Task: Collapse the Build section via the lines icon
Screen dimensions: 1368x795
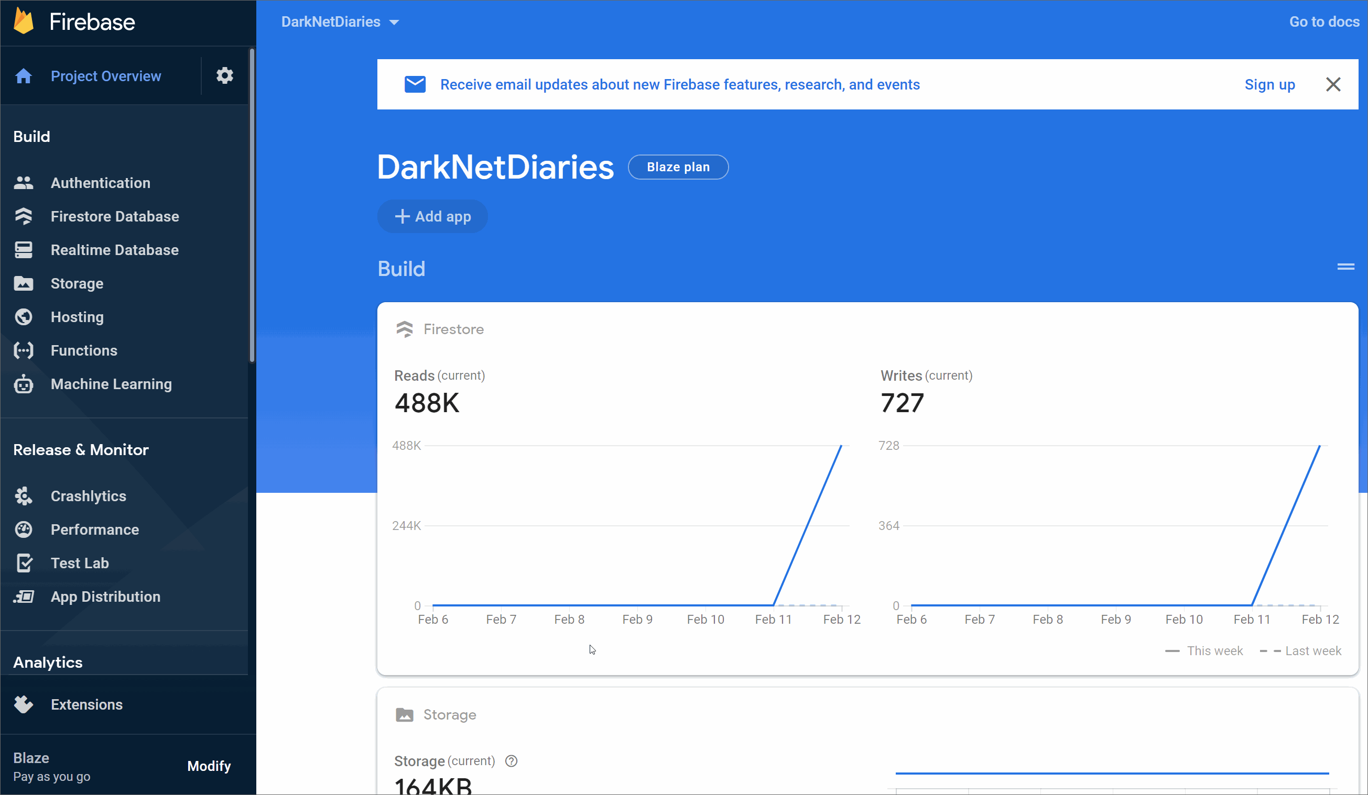Action: [x=1345, y=266]
